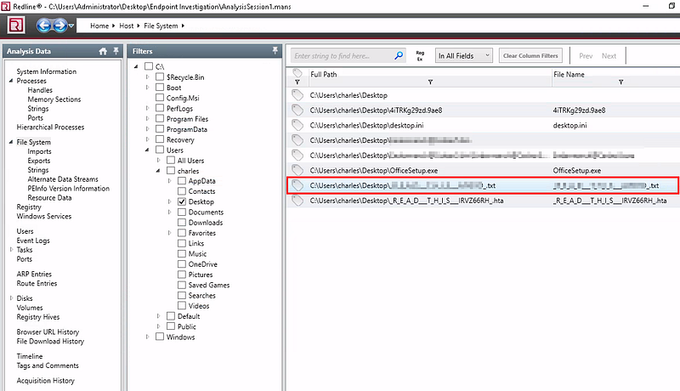
Task: Click the search string input field
Action: tap(342, 55)
